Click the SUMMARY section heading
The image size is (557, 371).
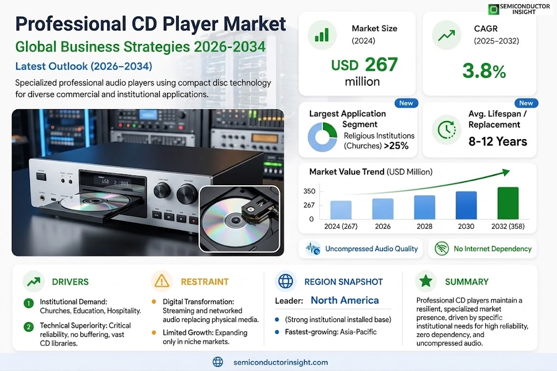click(x=467, y=282)
